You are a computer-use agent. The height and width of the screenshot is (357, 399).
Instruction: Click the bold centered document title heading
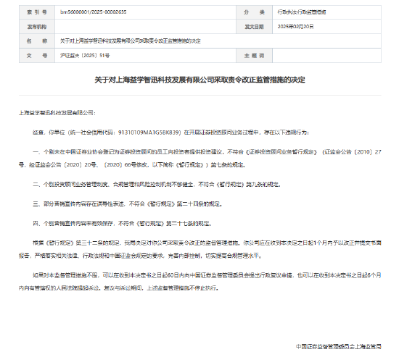199,80
